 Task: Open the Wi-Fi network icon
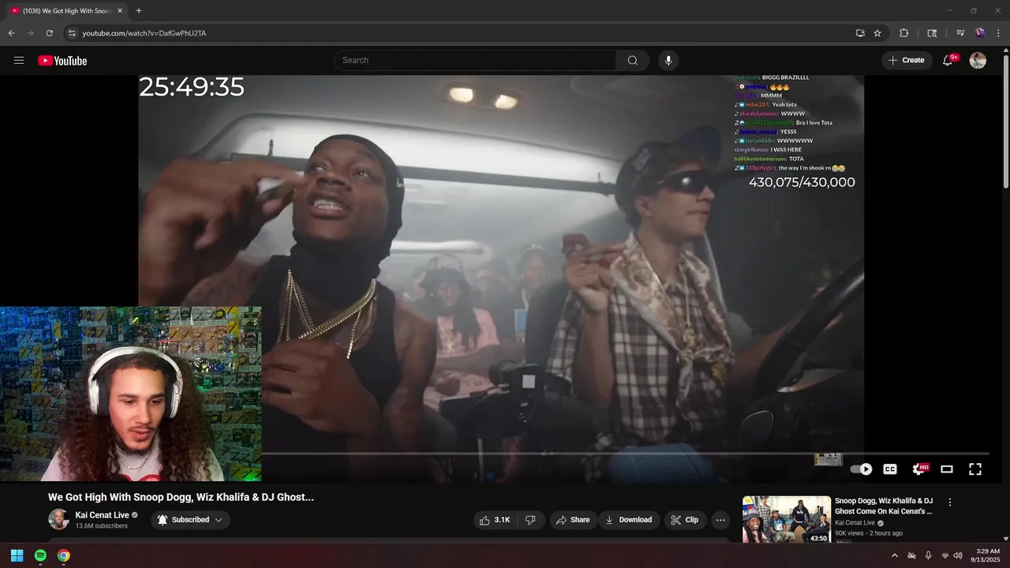[945, 555]
